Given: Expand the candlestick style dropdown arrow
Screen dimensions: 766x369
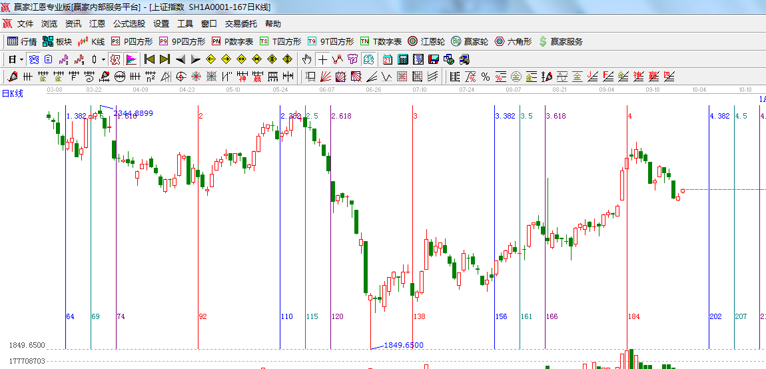Looking at the screenshot, I should point(103,59).
